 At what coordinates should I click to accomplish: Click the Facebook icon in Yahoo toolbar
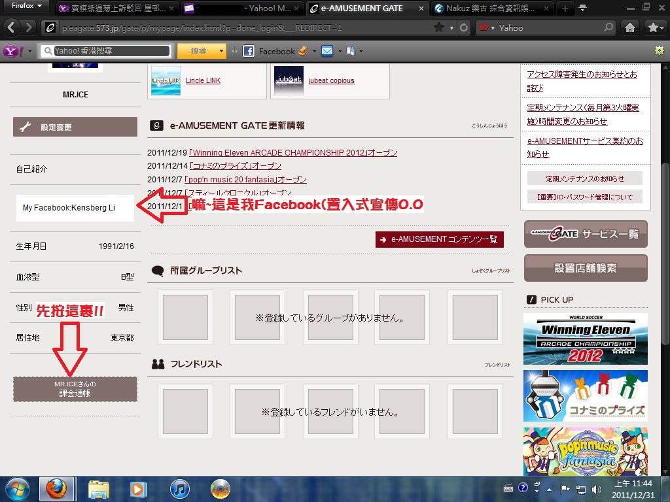click(249, 51)
